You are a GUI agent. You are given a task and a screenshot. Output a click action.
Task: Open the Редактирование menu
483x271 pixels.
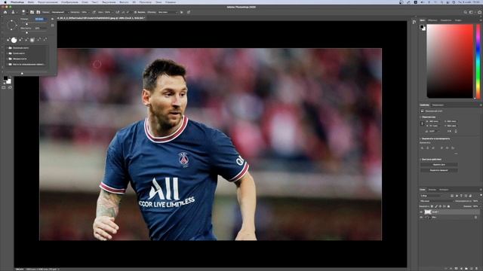(48, 2)
